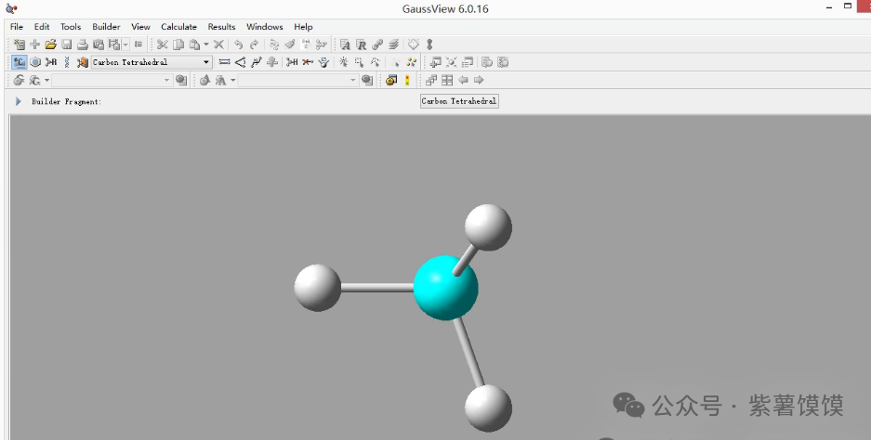Select the Biological Fragment DNA helix icon
871x440 pixels.
coord(67,62)
